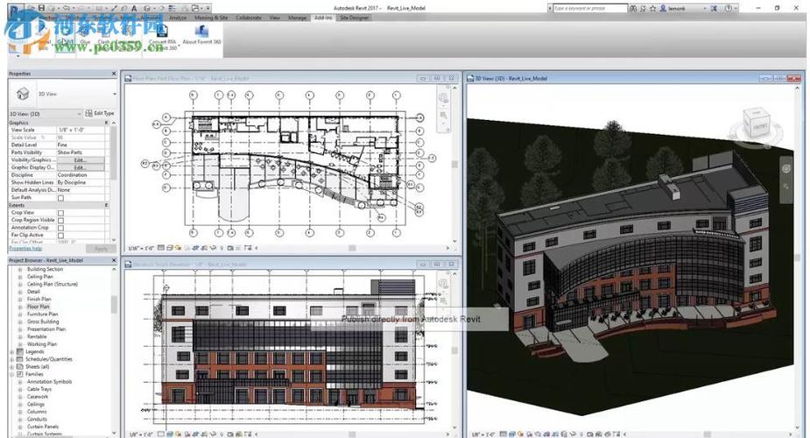Expand the Sheets (all) node

12,367
